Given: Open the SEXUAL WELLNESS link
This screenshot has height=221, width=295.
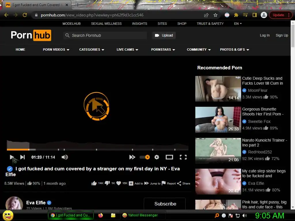Looking at the screenshot, I should (x=106, y=24).
